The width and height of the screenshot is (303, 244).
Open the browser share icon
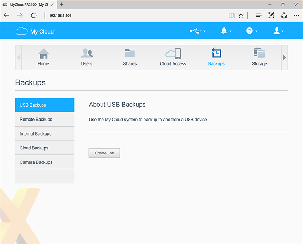(x=284, y=15)
